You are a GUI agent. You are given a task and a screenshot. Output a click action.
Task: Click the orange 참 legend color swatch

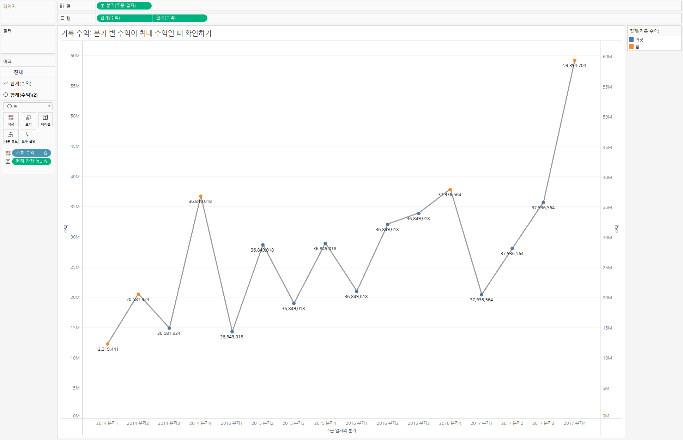coord(631,47)
